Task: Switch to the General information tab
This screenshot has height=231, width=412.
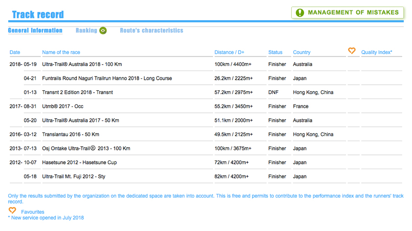Action: click(x=35, y=31)
